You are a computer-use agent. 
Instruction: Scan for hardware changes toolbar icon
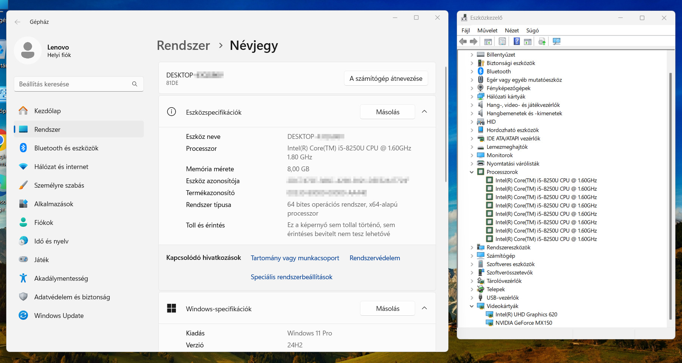(x=557, y=42)
